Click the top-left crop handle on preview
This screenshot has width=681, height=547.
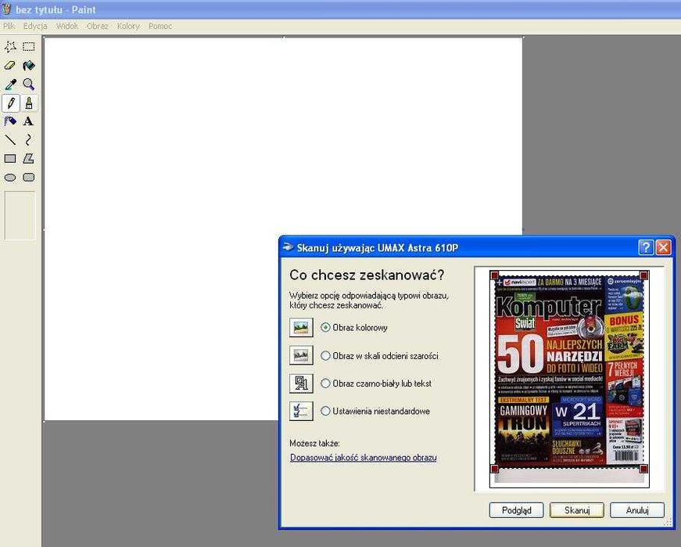pyautogui.click(x=494, y=275)
